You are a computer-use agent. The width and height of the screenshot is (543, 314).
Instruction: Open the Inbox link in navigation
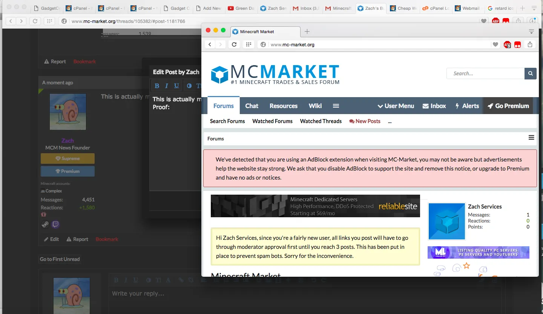tap(434, 106)
